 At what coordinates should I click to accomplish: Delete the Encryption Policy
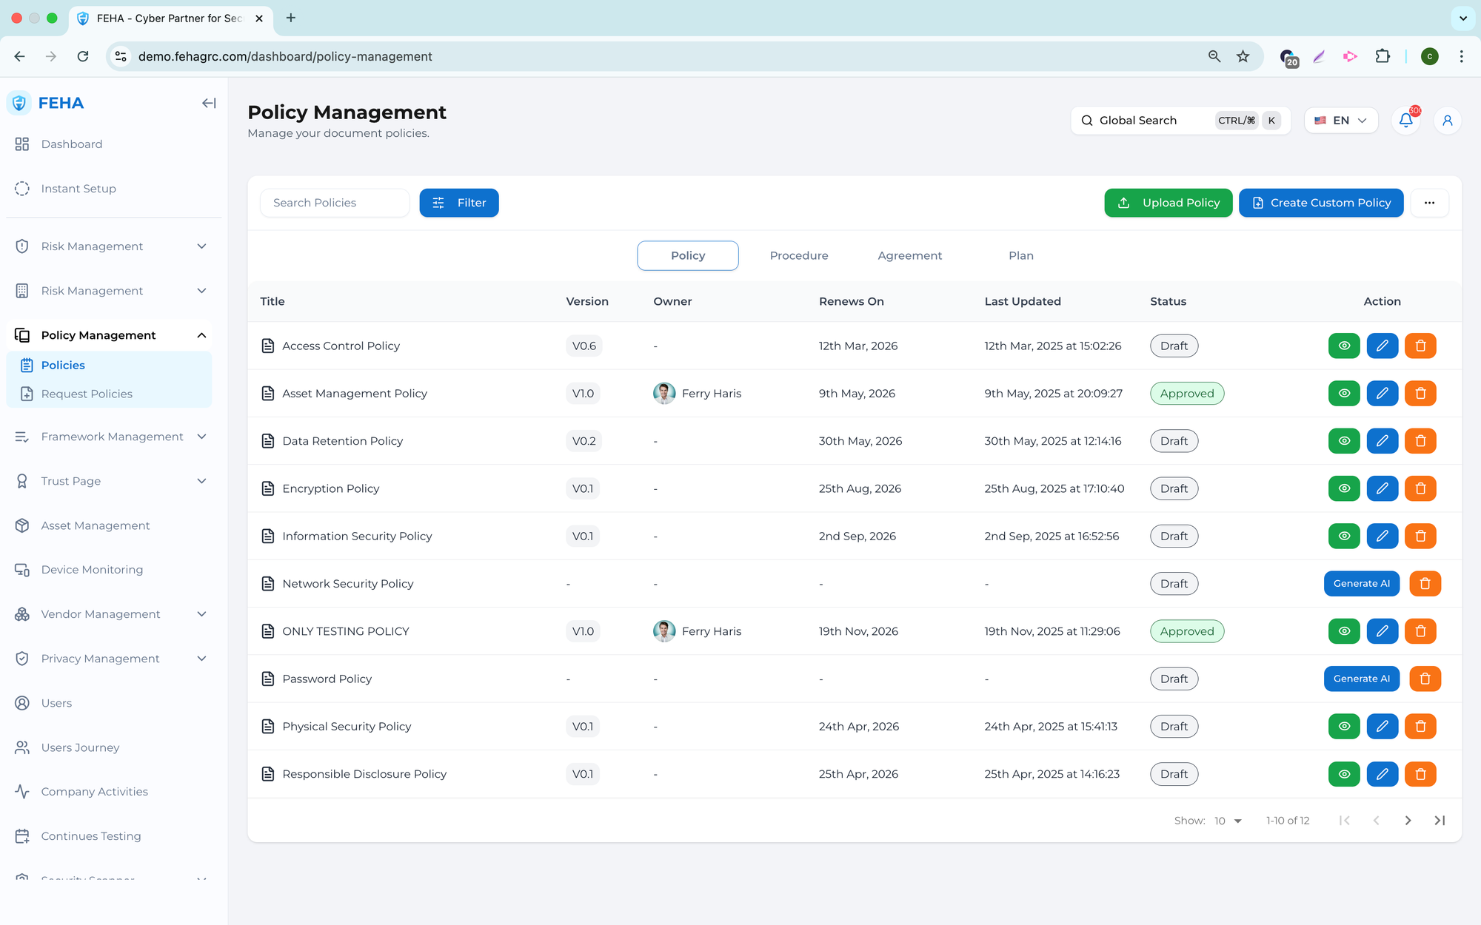point(1420,488)
